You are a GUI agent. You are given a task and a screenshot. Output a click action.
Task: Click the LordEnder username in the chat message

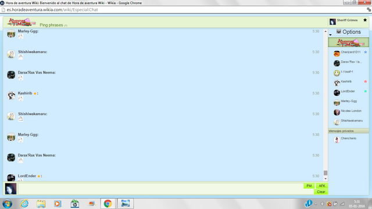pyautogui.click(x=27, y=176)
